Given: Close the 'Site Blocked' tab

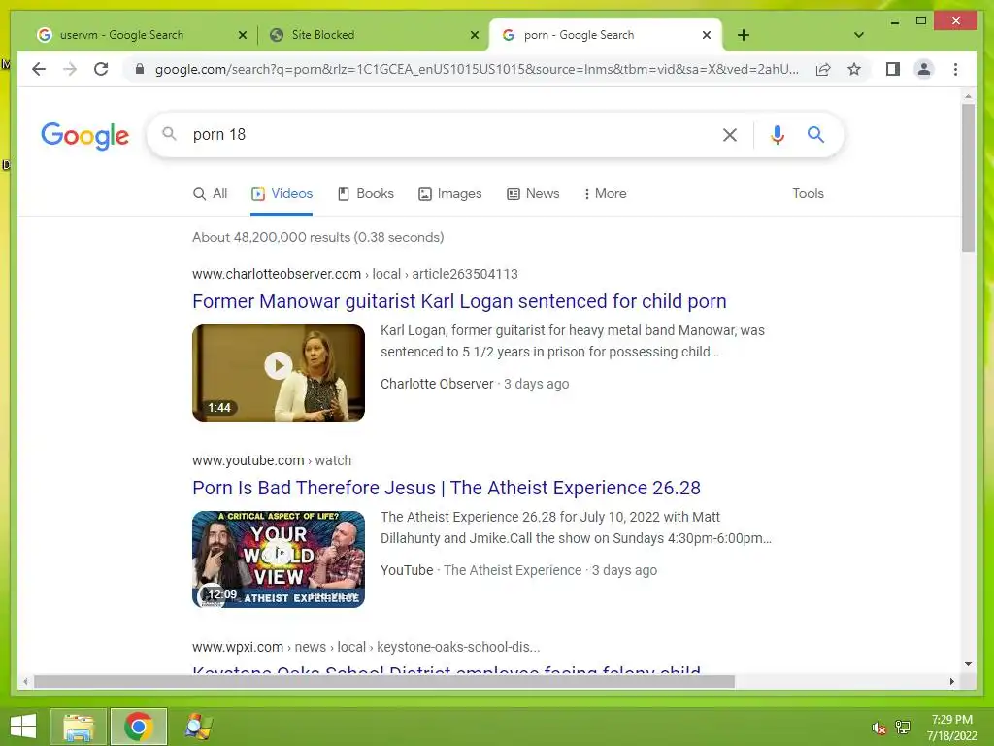Looking at the screenshot, I should pyautogui.click(x=474, y=35).
